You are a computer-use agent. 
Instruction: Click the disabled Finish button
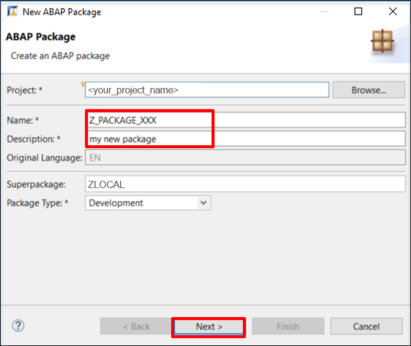[288, 326]
